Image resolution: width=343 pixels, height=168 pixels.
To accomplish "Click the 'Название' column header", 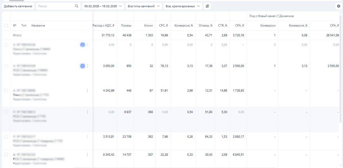I will point(38,26).
